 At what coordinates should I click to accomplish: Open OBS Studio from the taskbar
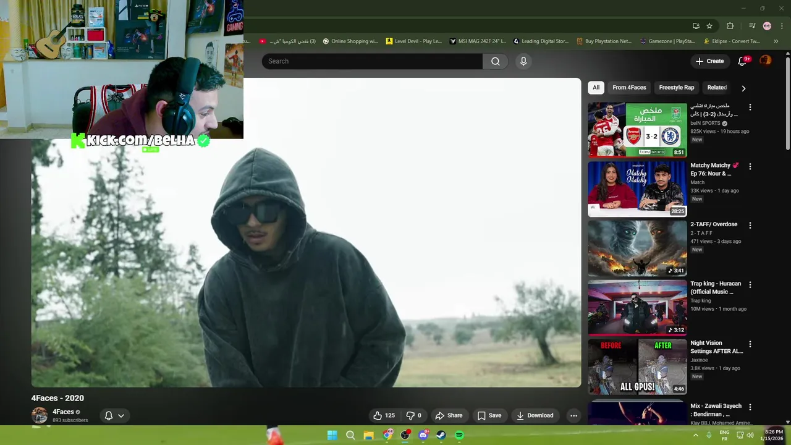(x=405, y=435)
